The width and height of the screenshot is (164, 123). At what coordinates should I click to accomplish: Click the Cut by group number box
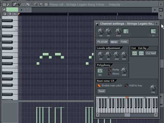(x=141, y=53)
